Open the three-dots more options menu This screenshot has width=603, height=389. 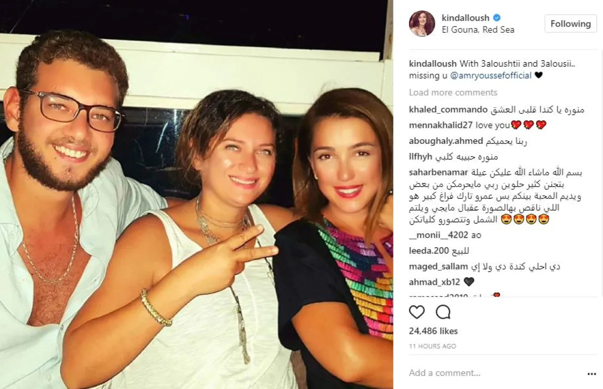(x=591, y=373)
